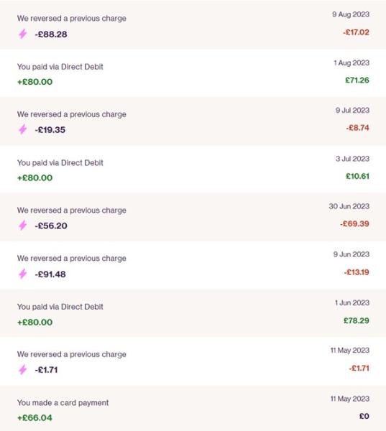Screen dimensions: 386x431
Task: Open the 1 Jun 2023 Direct Debit entry
Action: click(x=193, y=312)
